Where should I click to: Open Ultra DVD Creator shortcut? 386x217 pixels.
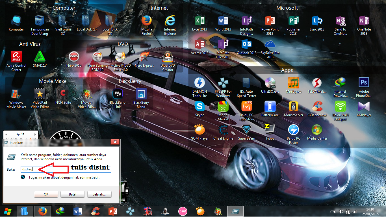pyautogui.click(x=168, y=61)
